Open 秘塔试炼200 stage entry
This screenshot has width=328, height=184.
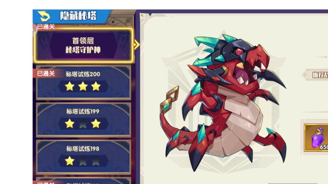click(x=83, y=82)
